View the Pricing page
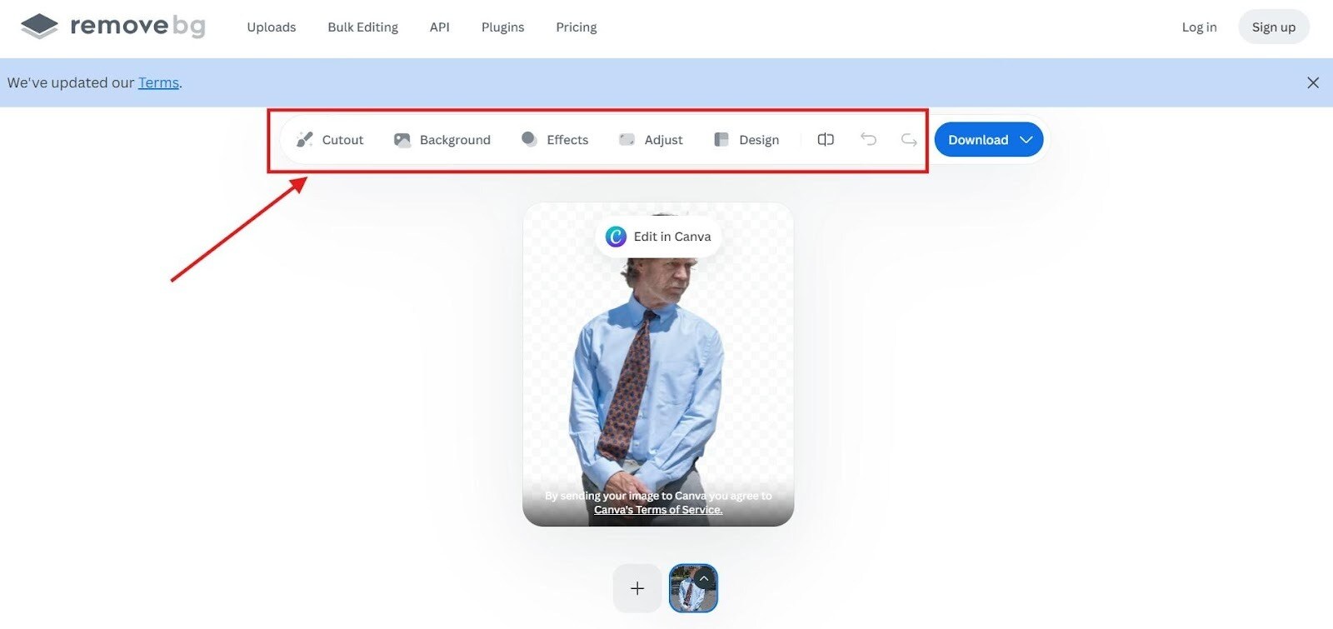 coord(577,27)
